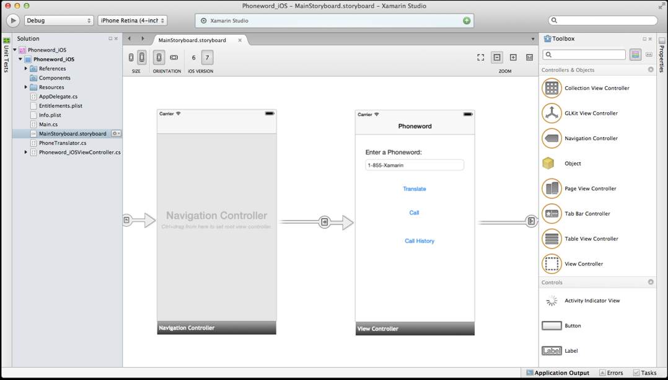The width and height of the screenshot is (668, 380).
Task: Pick the Page View Controller icon
Action: click(x=552, y=188)
